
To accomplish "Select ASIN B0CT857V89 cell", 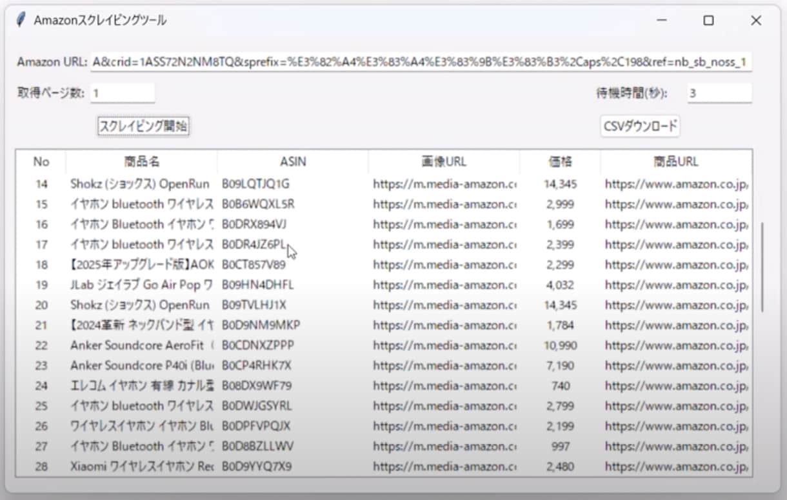I will (x=254, y=265).
